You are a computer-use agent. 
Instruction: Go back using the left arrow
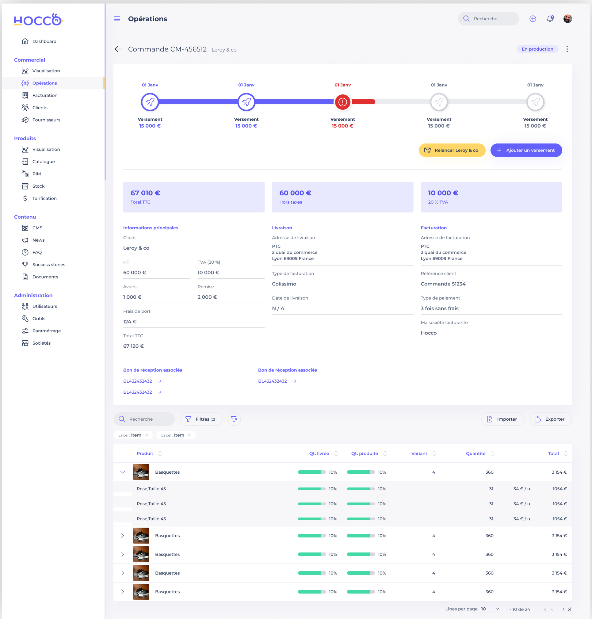point(118,49)
